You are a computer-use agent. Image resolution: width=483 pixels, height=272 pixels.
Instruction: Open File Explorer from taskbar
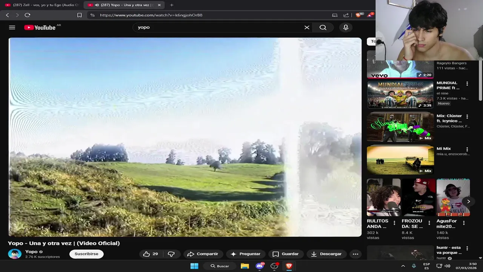click(x=245, y=266)
